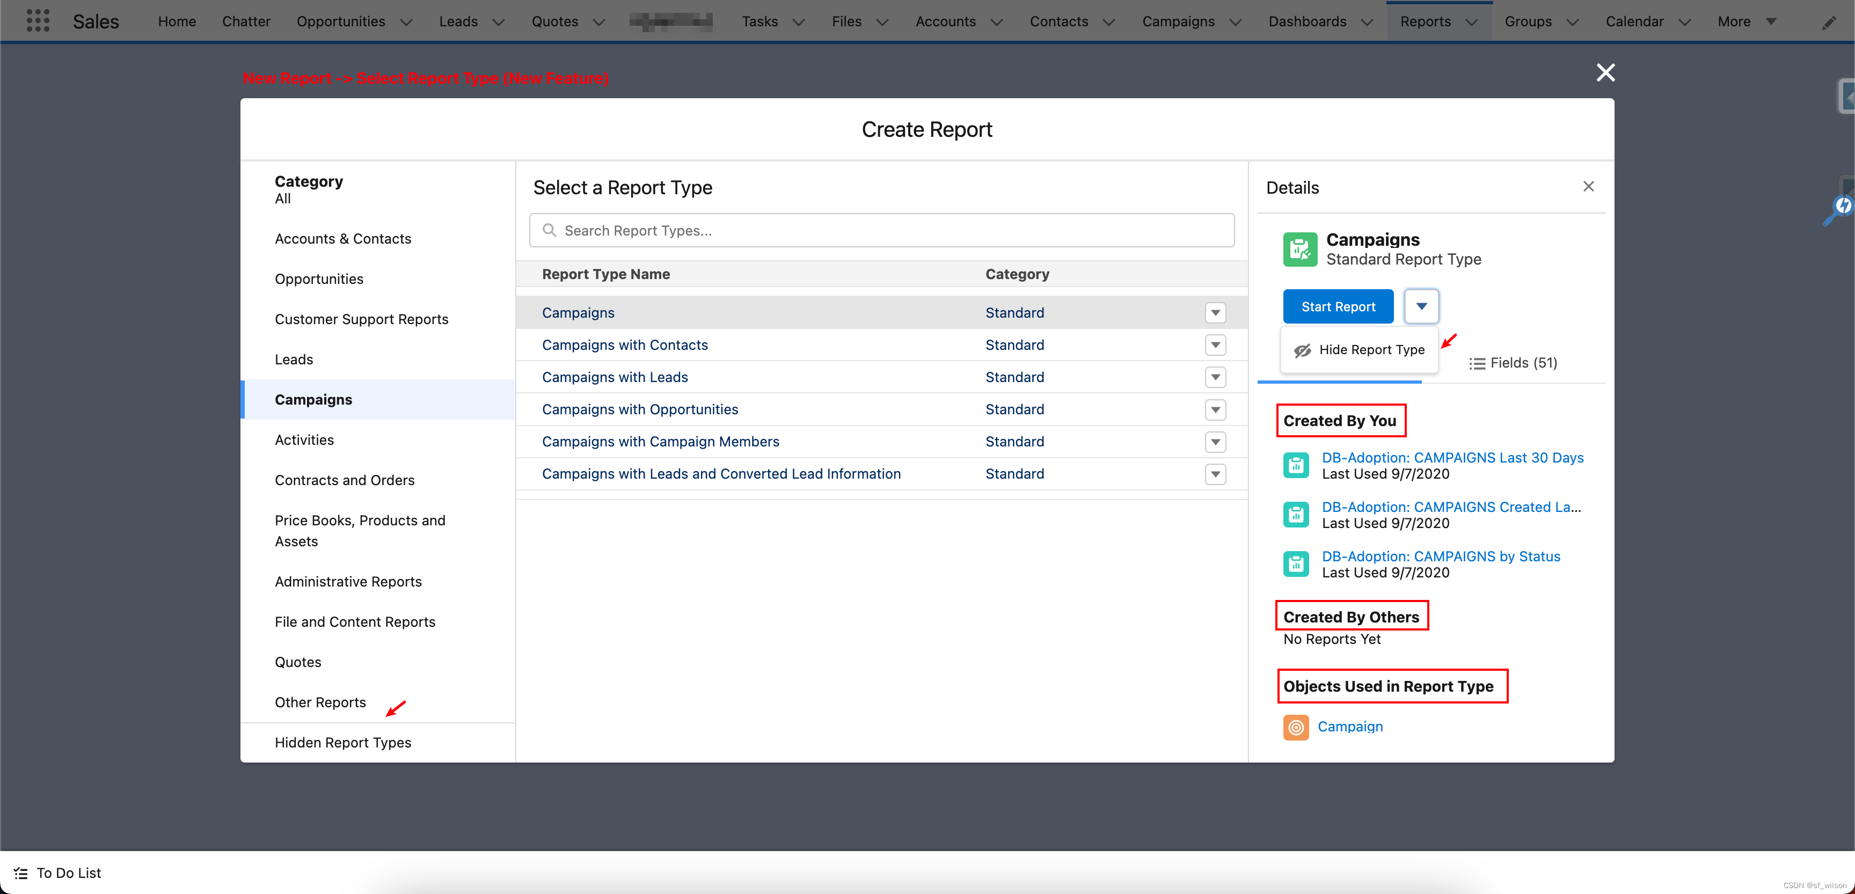Click icon beside DB-Adoption: CAMPAIGNS by Status
Screen dimensions: 1855x894
pyautogui.click(x=1296, y=563)
